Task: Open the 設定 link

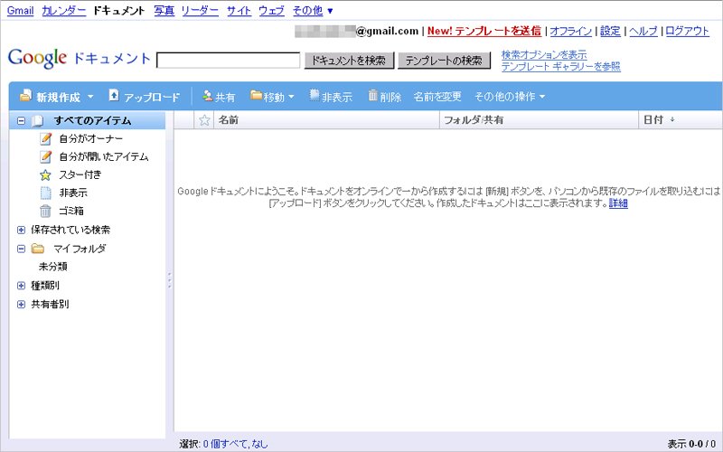Action: 610,31
